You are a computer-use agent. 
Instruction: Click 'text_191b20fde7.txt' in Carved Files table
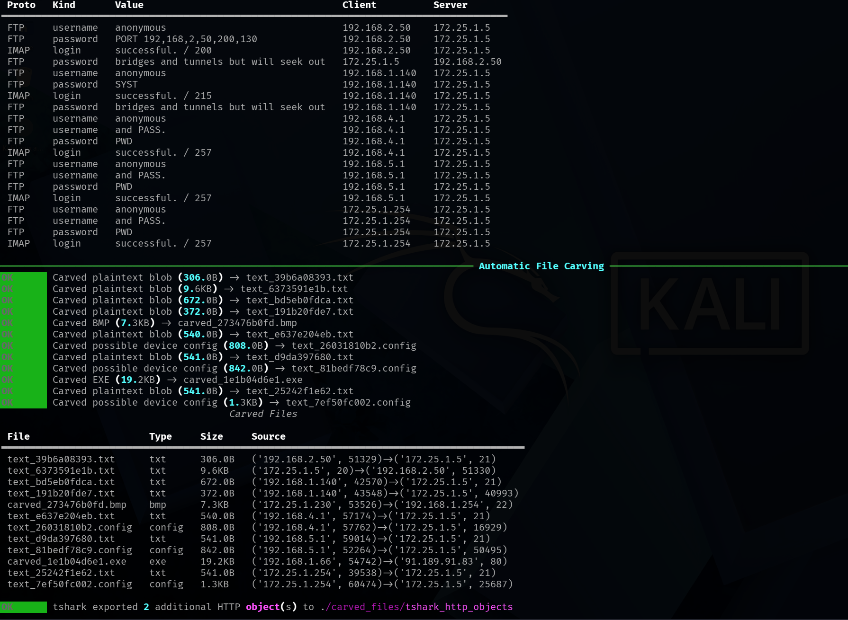pyautogui.click(x=61, y=494)
